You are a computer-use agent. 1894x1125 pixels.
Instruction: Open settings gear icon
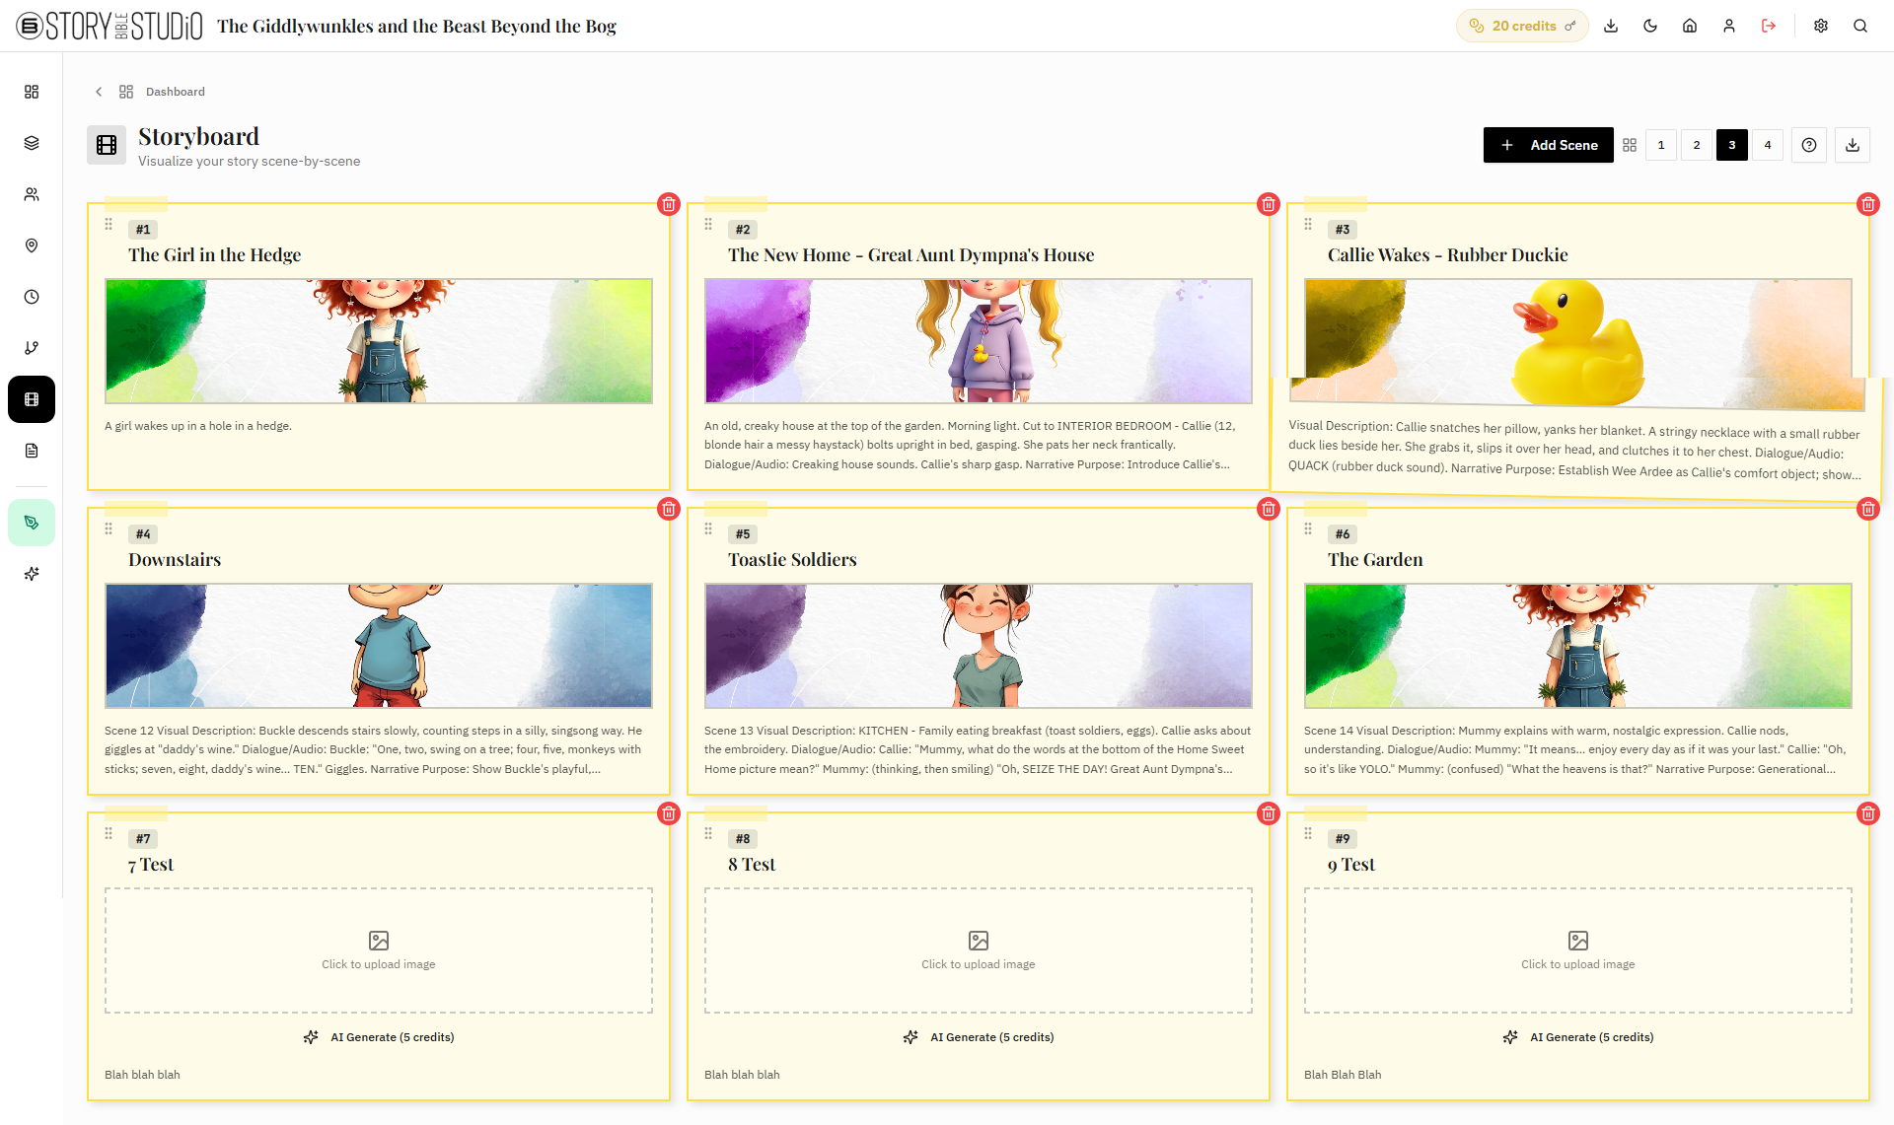(x=1821, y=26)
